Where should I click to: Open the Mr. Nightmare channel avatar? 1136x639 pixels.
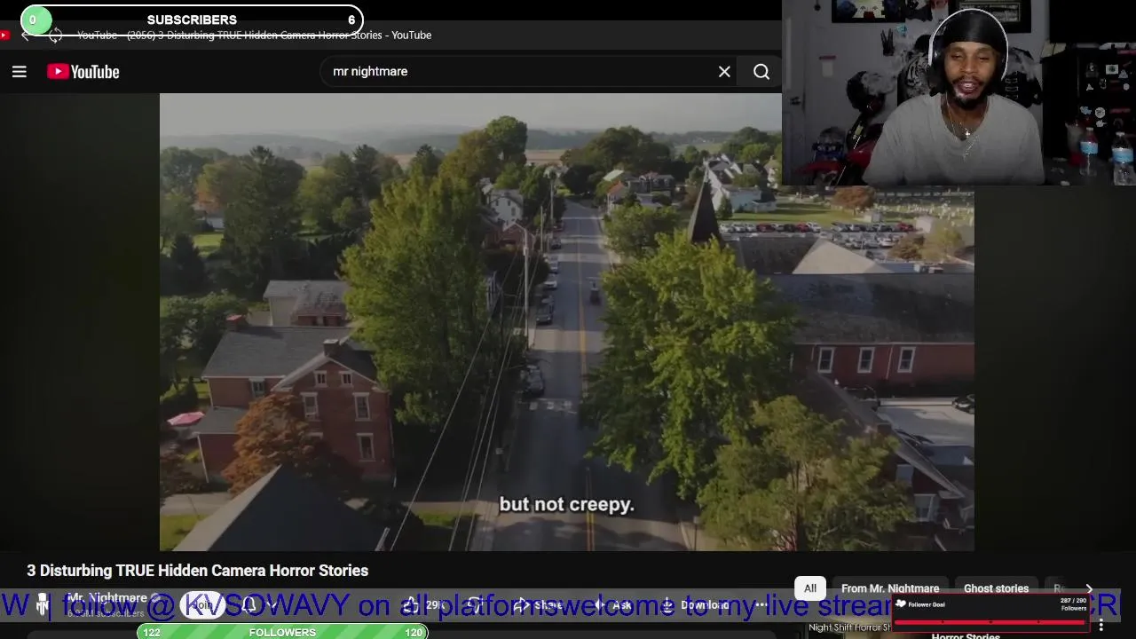42,605
